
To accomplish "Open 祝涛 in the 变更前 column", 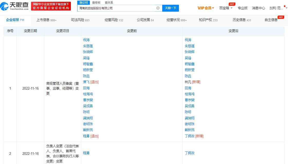I will click(x=86, y=40).
